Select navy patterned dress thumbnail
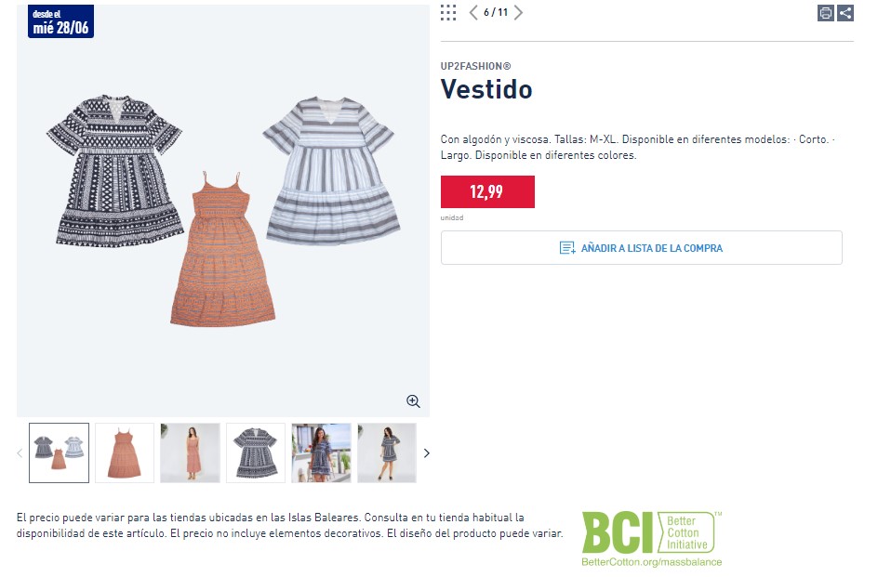This screenshot has height=577, width=878. coord(256,452)
